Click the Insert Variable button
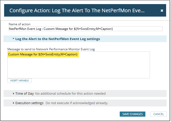Image resolution: width=171 pixels, height=122 pixels. click(x=19, y=81)
